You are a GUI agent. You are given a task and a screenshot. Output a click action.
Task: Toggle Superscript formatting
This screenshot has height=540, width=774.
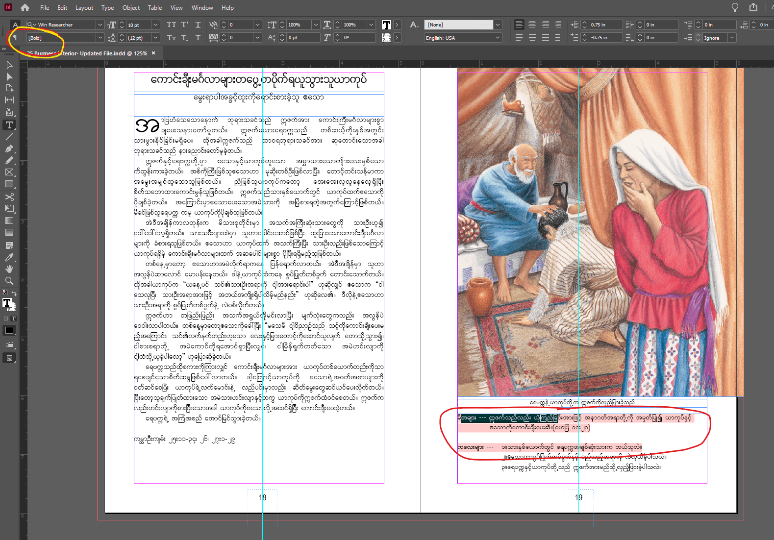[x=185, y=25]
